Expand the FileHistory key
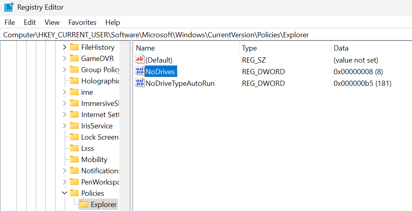This screenshot has width=412, height=211. tap(64, 47)
